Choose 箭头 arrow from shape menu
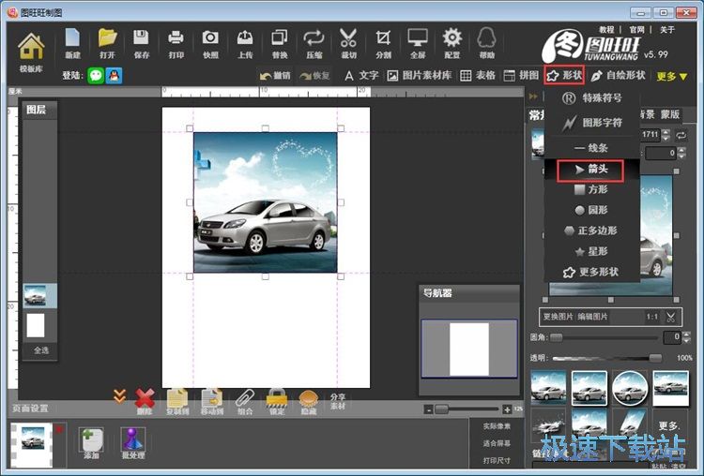Screen dimensions: 704x476 click(x=590, y=169)
